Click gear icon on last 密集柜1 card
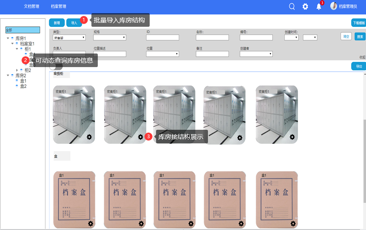This screenshot has height=230, width=366. point(292,137)
